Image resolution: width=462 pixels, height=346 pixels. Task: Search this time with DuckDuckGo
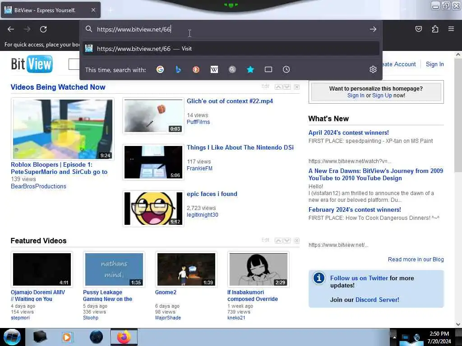(x=196, y=69)
